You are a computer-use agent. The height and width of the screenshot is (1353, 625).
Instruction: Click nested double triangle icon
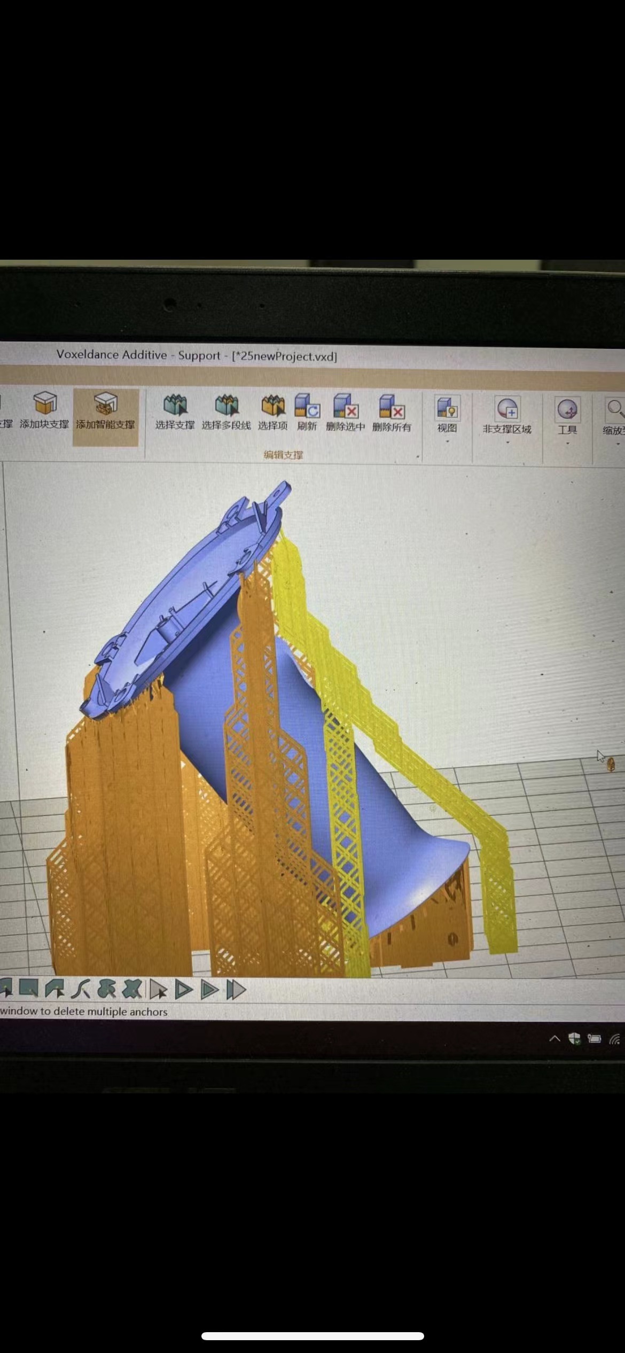coord(209,990)
